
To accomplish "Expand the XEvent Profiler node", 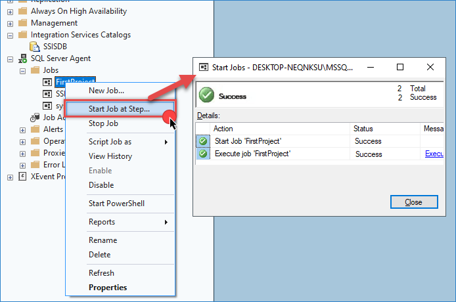I will click(x=11, y=177).
